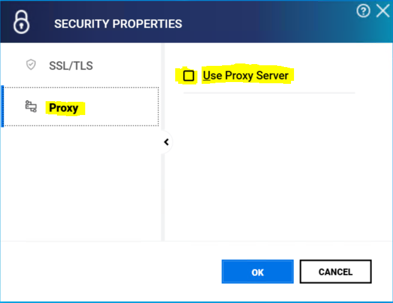Confirm settings with the OK button

(x=257, y=272)
